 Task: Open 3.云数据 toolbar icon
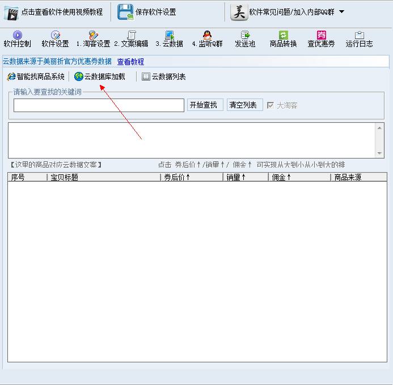pos(170,35)
